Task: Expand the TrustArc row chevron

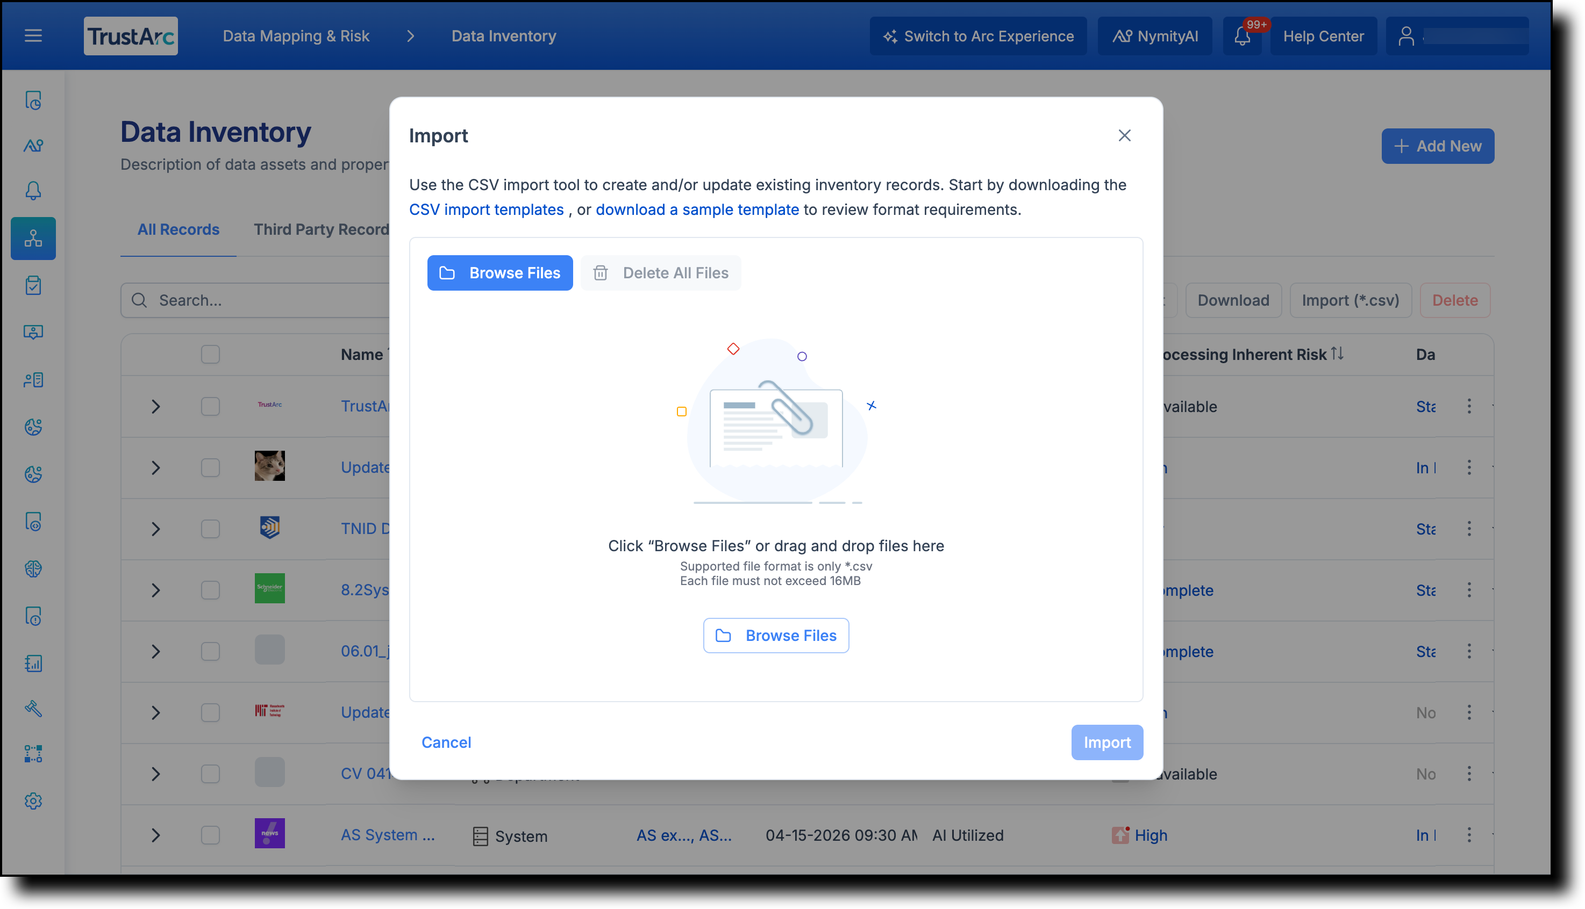Action: pyautogui.click(x=155, y=407)
